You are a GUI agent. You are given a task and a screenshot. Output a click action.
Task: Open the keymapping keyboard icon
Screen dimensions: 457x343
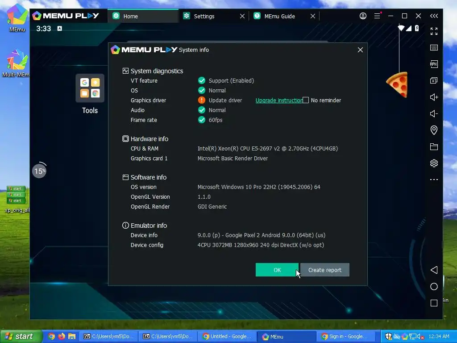(x=434, y=47)
